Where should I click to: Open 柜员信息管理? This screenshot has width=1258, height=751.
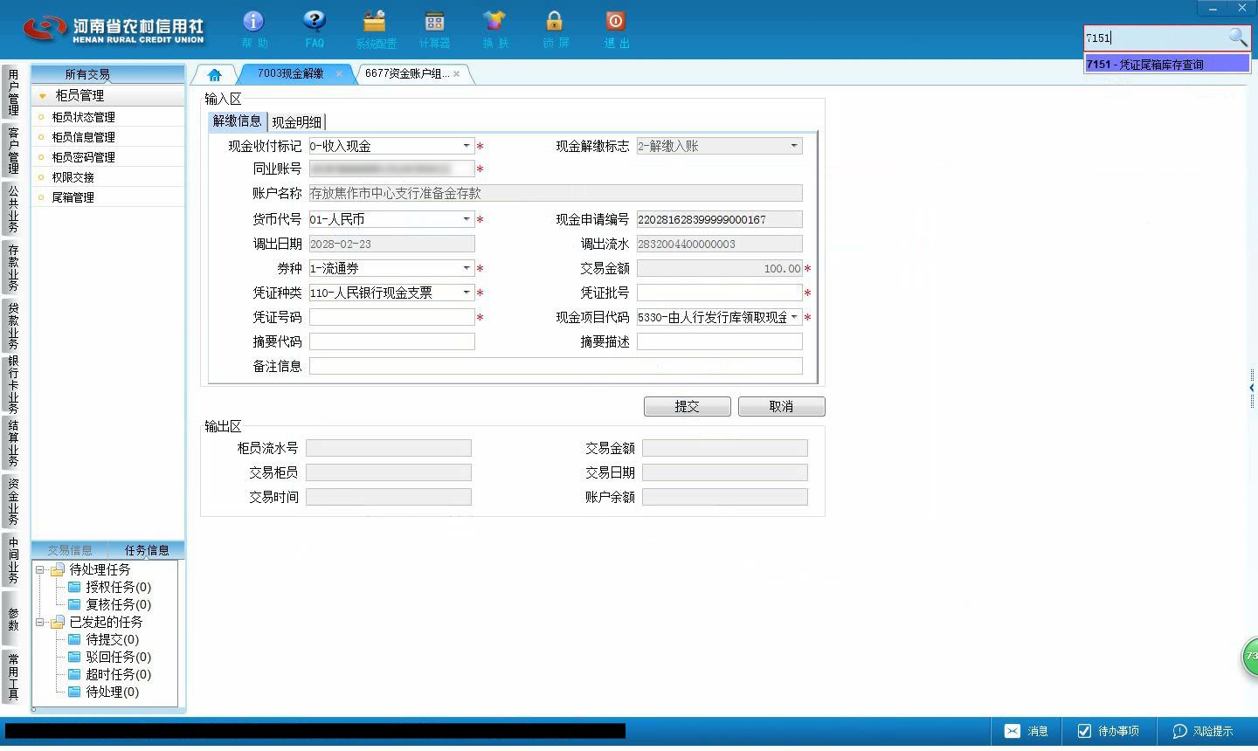[x=83, y=137]
